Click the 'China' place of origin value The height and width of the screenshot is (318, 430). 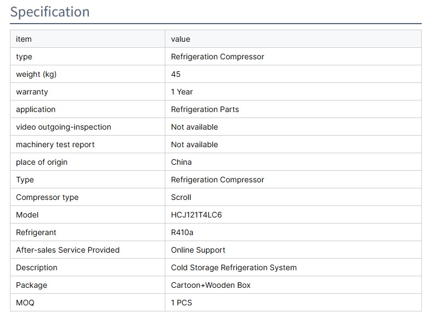pyautogui.click(x=181, y=162)
